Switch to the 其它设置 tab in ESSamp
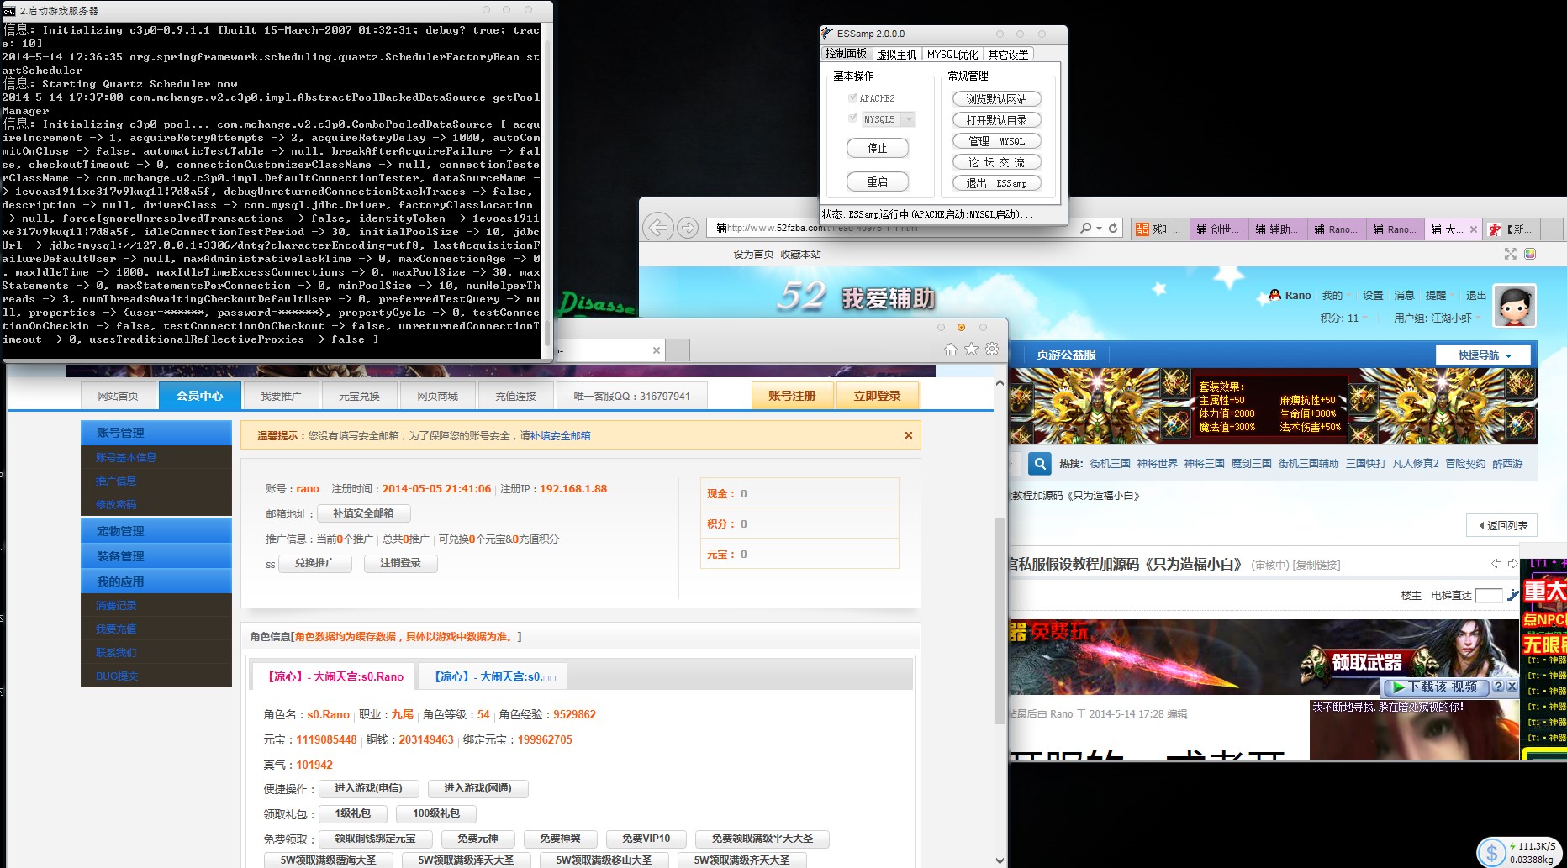Screen dimensions: 1567x868 click(1008, 54)
